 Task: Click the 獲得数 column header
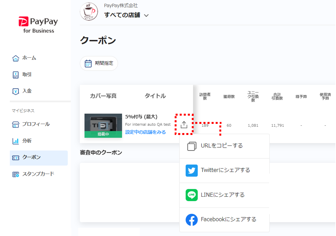(229, 97)
